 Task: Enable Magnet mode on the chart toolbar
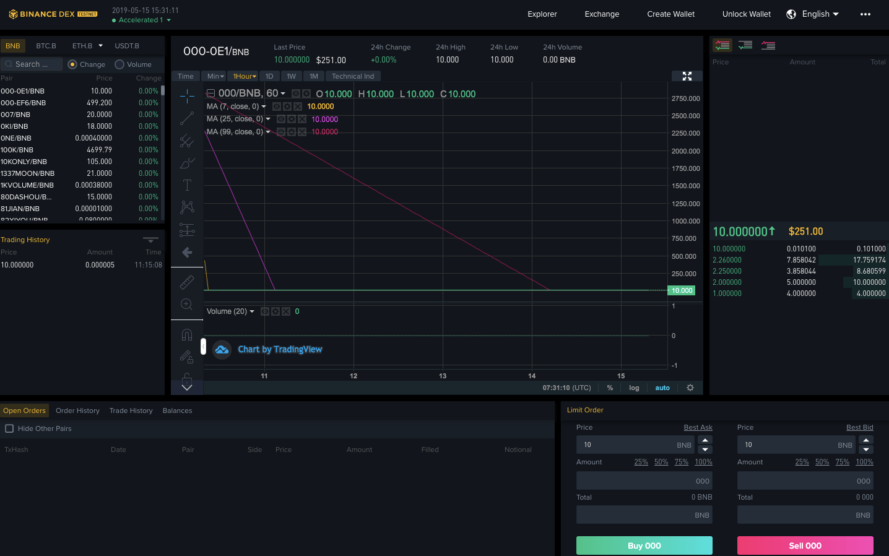[x=187, y=334]
